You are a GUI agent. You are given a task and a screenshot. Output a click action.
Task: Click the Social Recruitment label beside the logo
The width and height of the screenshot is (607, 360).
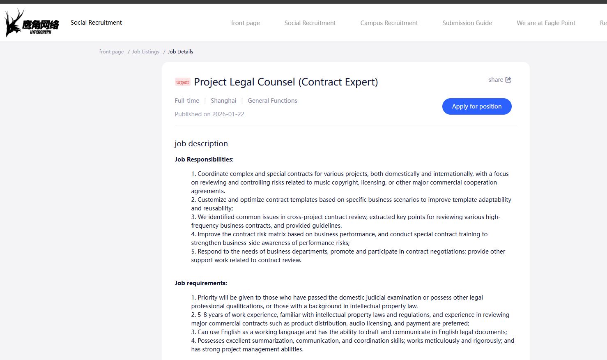pos(96,23)
